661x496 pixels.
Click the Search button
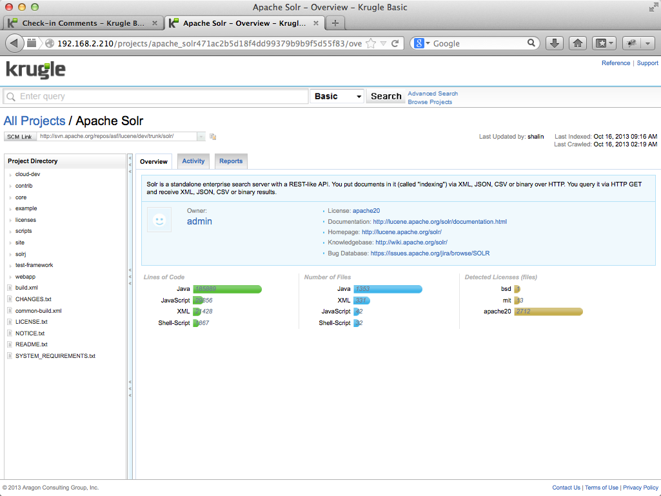coord(386,96)
